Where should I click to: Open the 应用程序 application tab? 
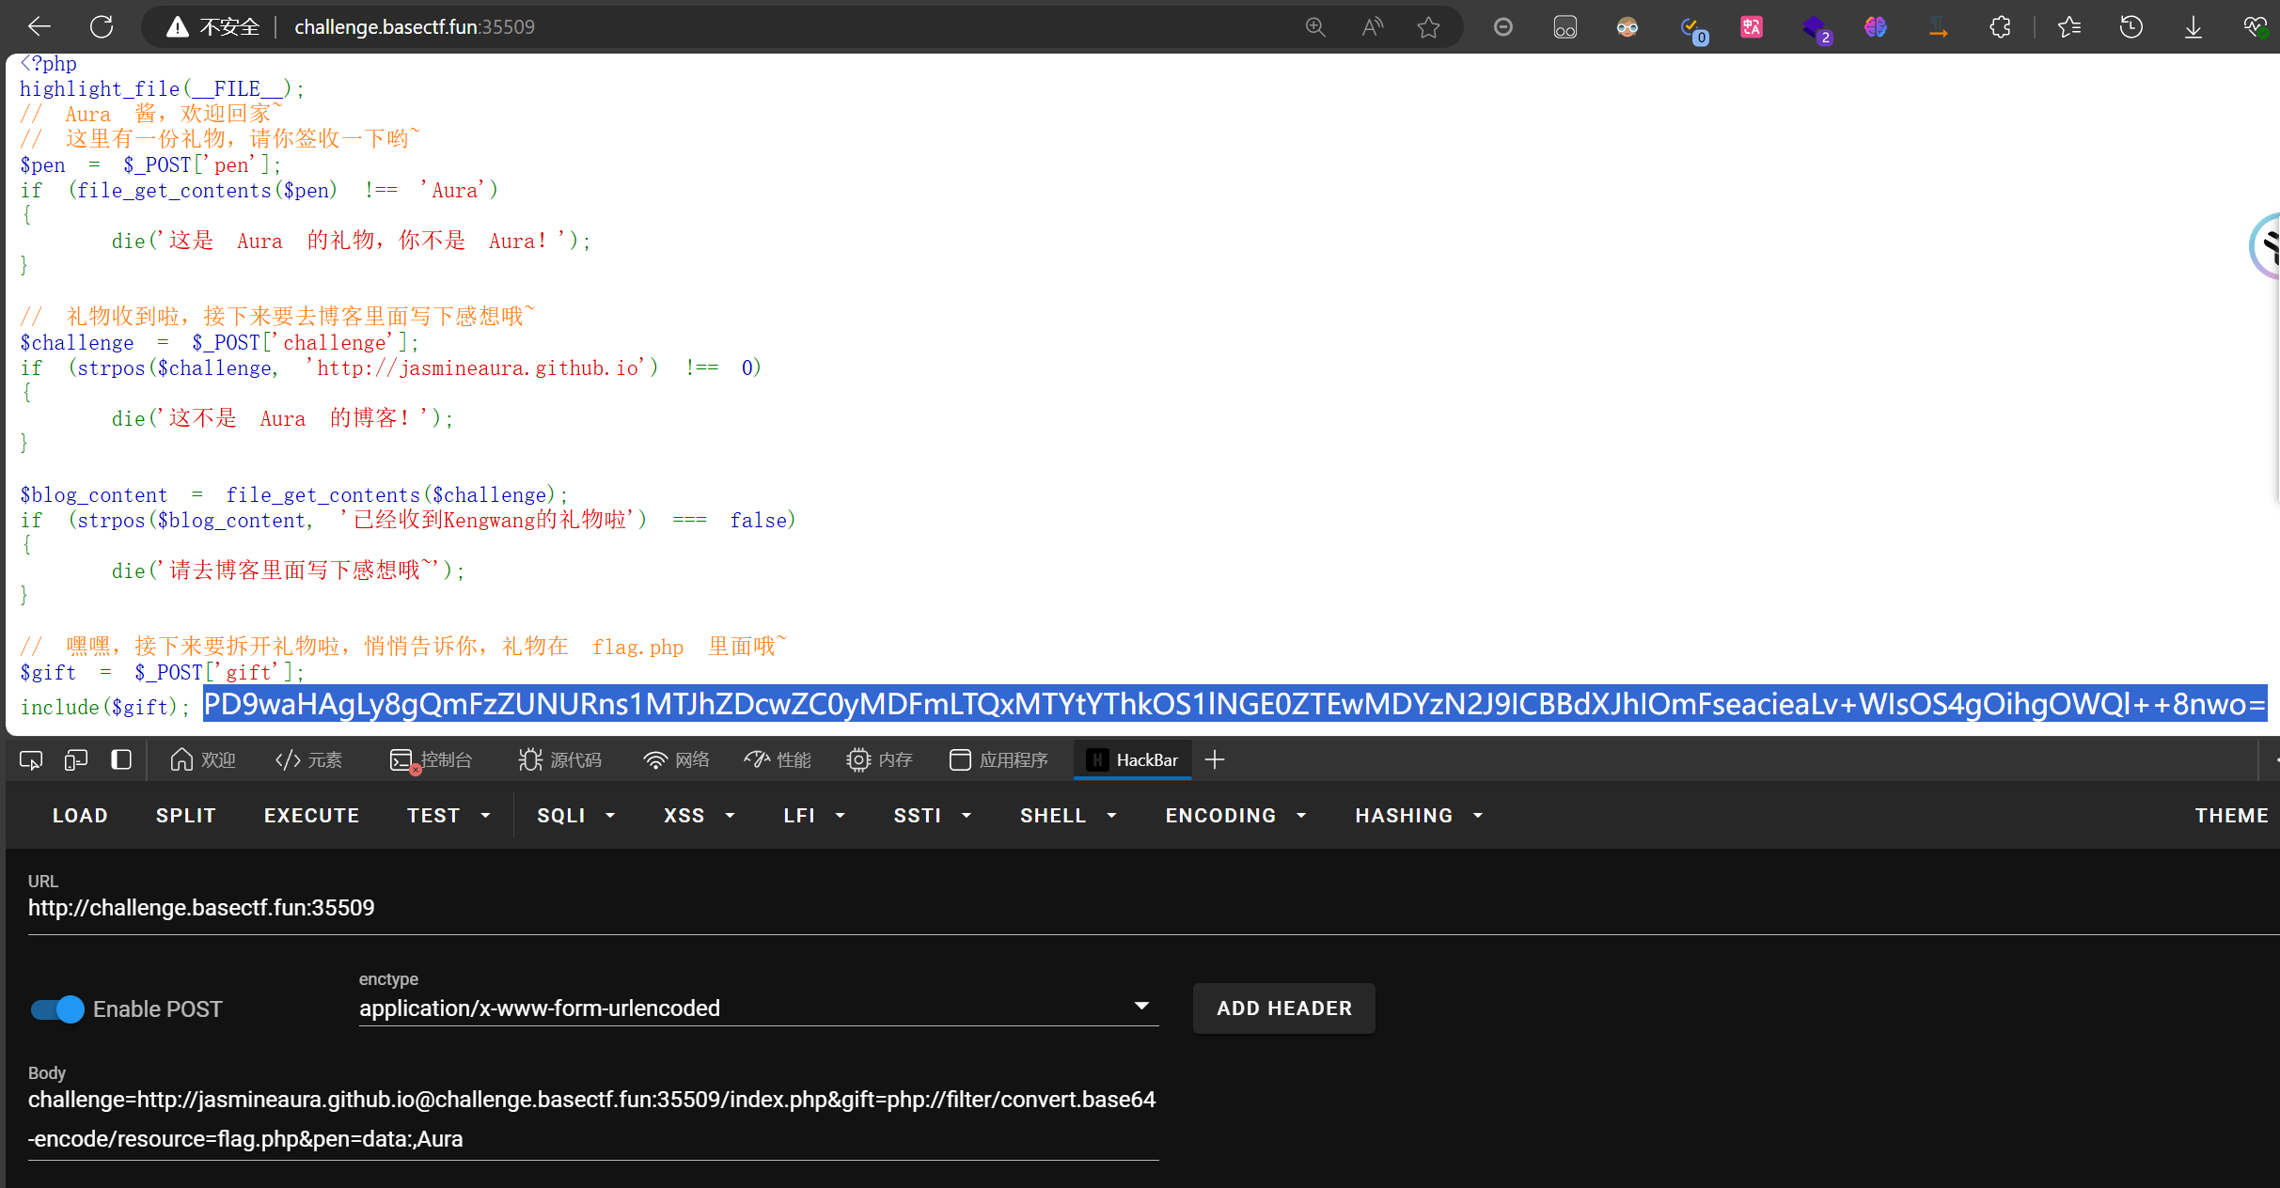tap(998, 759)
